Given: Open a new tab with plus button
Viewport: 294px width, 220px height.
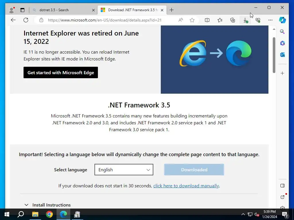Looking at the screenshot, I should click(x=171, y=10).
